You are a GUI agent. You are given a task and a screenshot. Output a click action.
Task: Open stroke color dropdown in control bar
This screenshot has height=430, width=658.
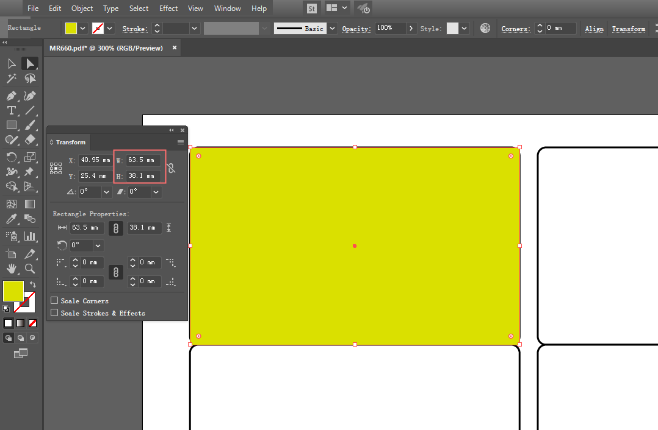pyautogui.click(x=109, y=29)
